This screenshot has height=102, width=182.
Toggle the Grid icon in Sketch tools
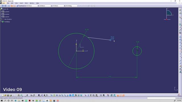click(x=3, y=6)
